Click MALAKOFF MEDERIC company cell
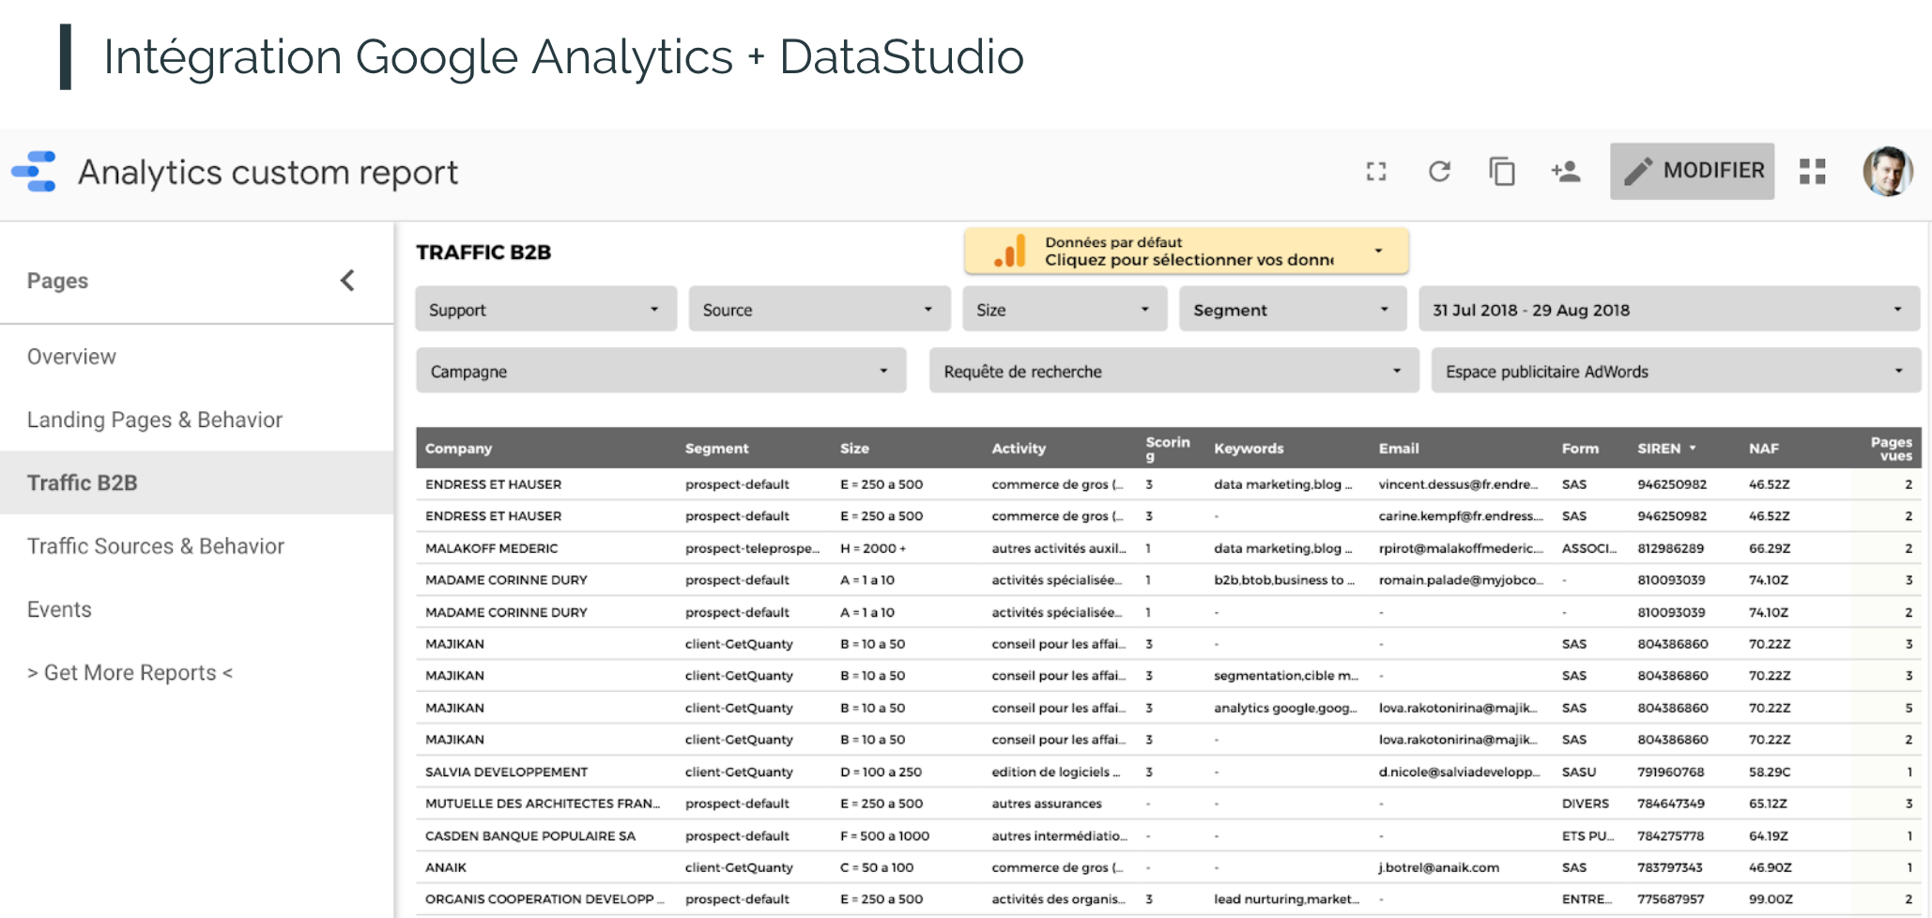The height and width of the screenshot is (918, 1932). 491,548
